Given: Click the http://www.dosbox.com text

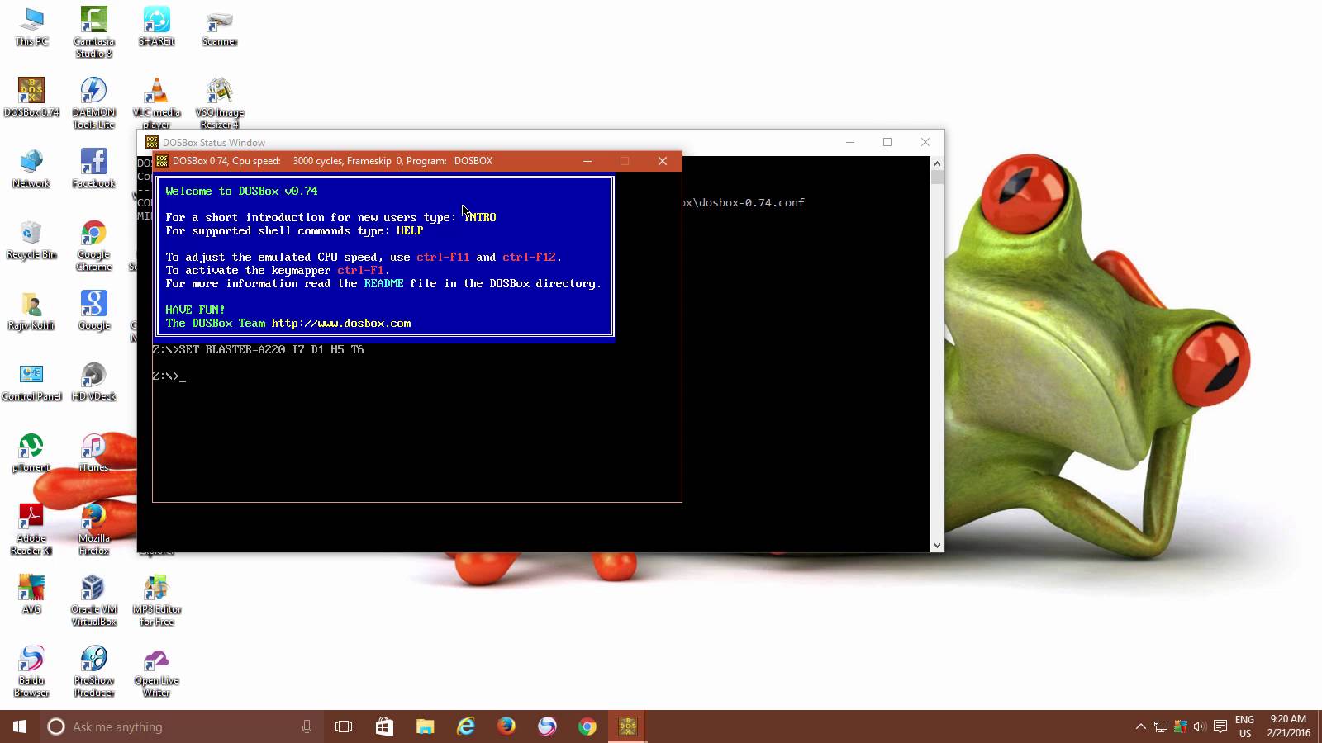Looking at the screenshot, I should (x=341, y=324).
